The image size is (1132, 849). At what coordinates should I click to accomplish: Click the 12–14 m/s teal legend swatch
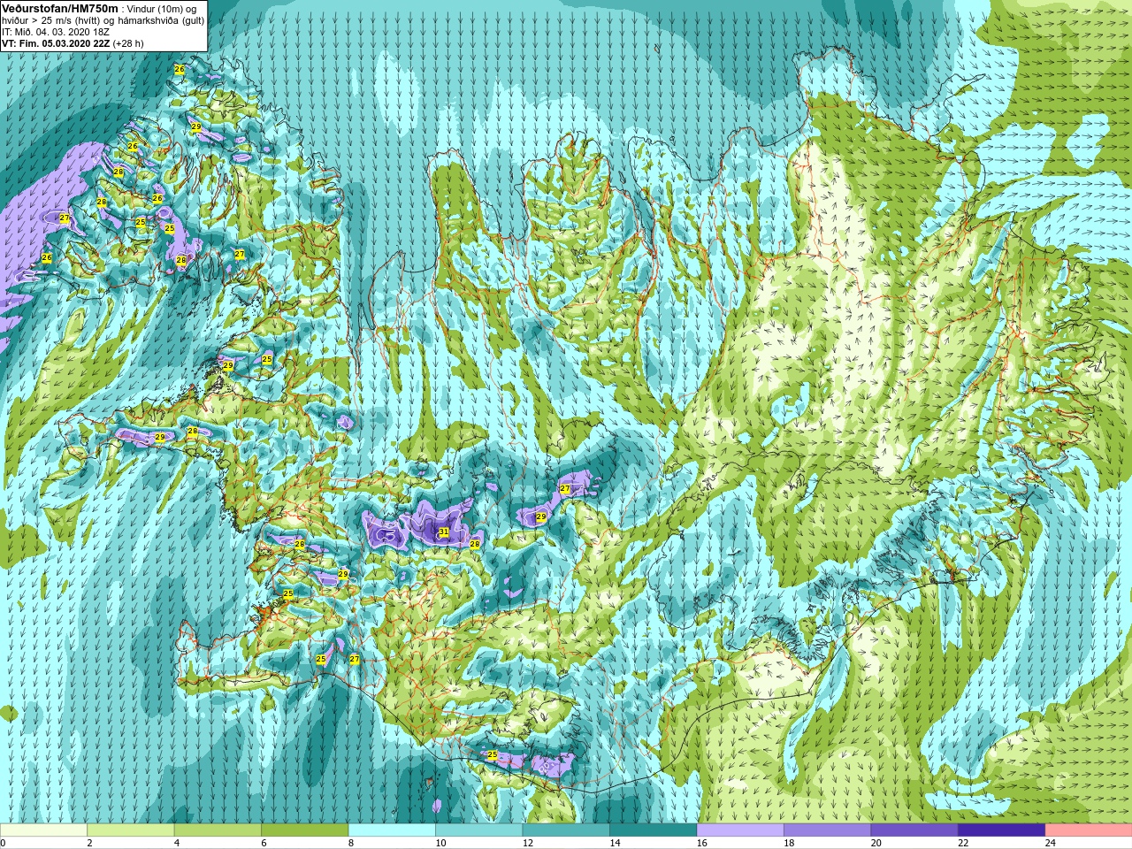point(566,830)
